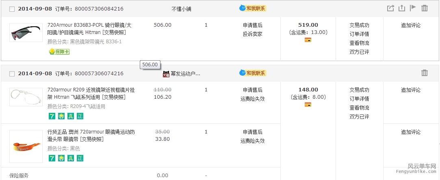The width and height of the screenshot is (440, 180).
Task: Contact the seller 不懂小铺 via 和我联系
Action: [x=253, y=8]
